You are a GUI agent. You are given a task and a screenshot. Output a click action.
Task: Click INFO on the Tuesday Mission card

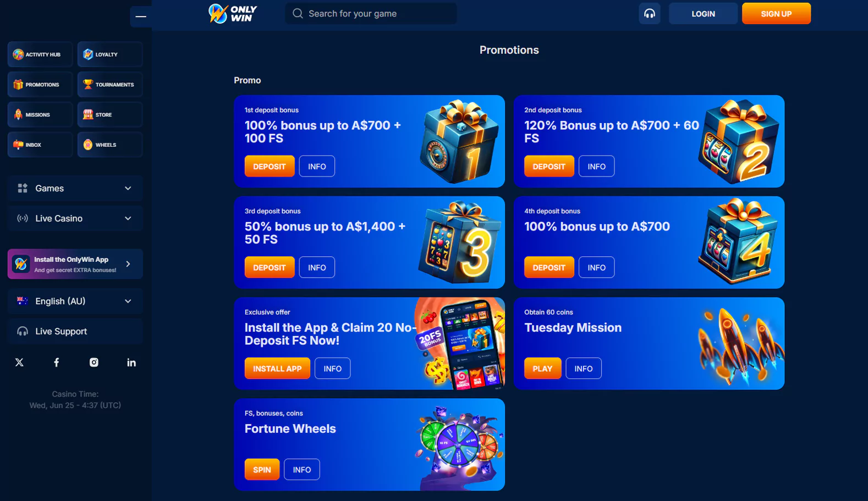click(x=584, y=368)
